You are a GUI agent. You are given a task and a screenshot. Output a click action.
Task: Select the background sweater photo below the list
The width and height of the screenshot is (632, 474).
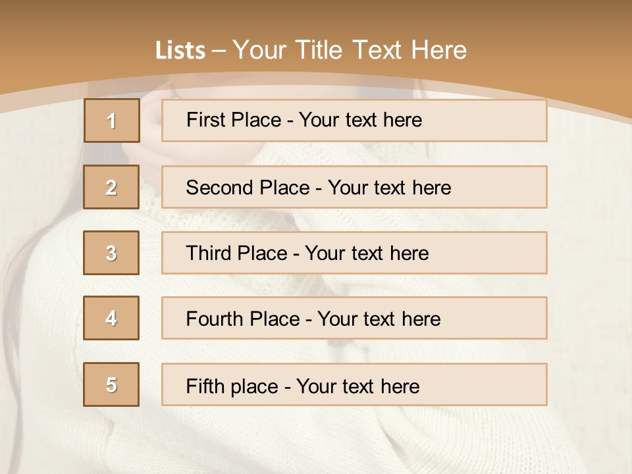click(316, 441)
